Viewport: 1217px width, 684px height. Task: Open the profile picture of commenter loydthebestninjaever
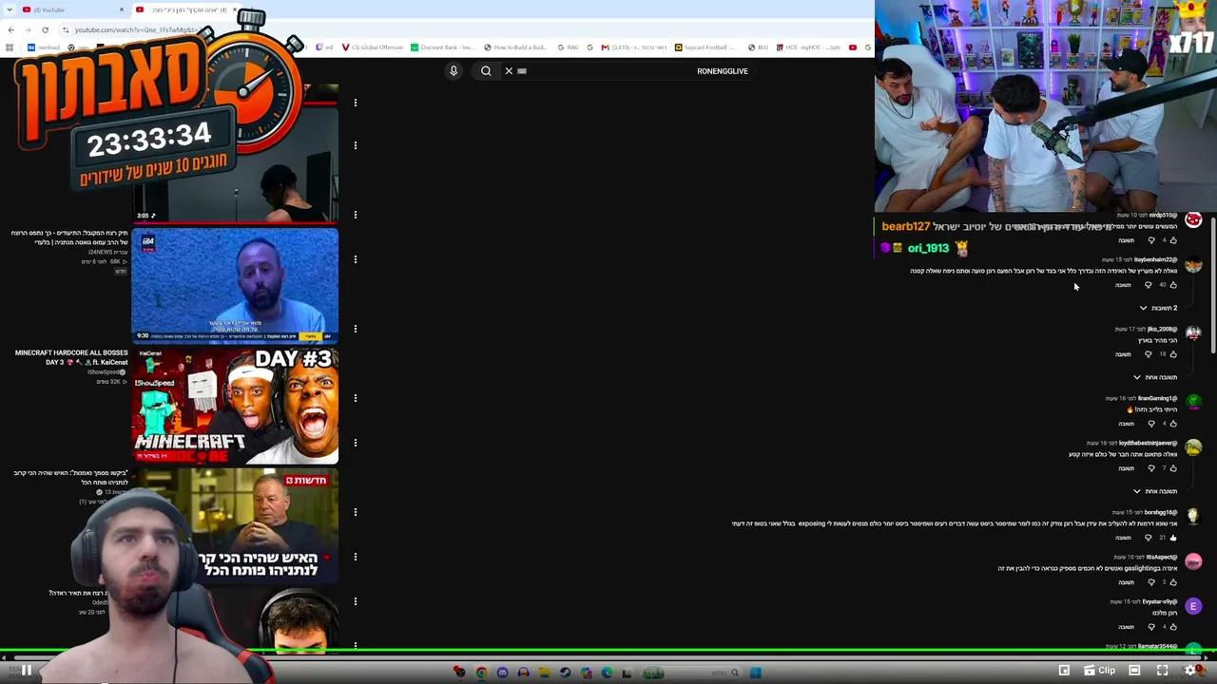1193,448
